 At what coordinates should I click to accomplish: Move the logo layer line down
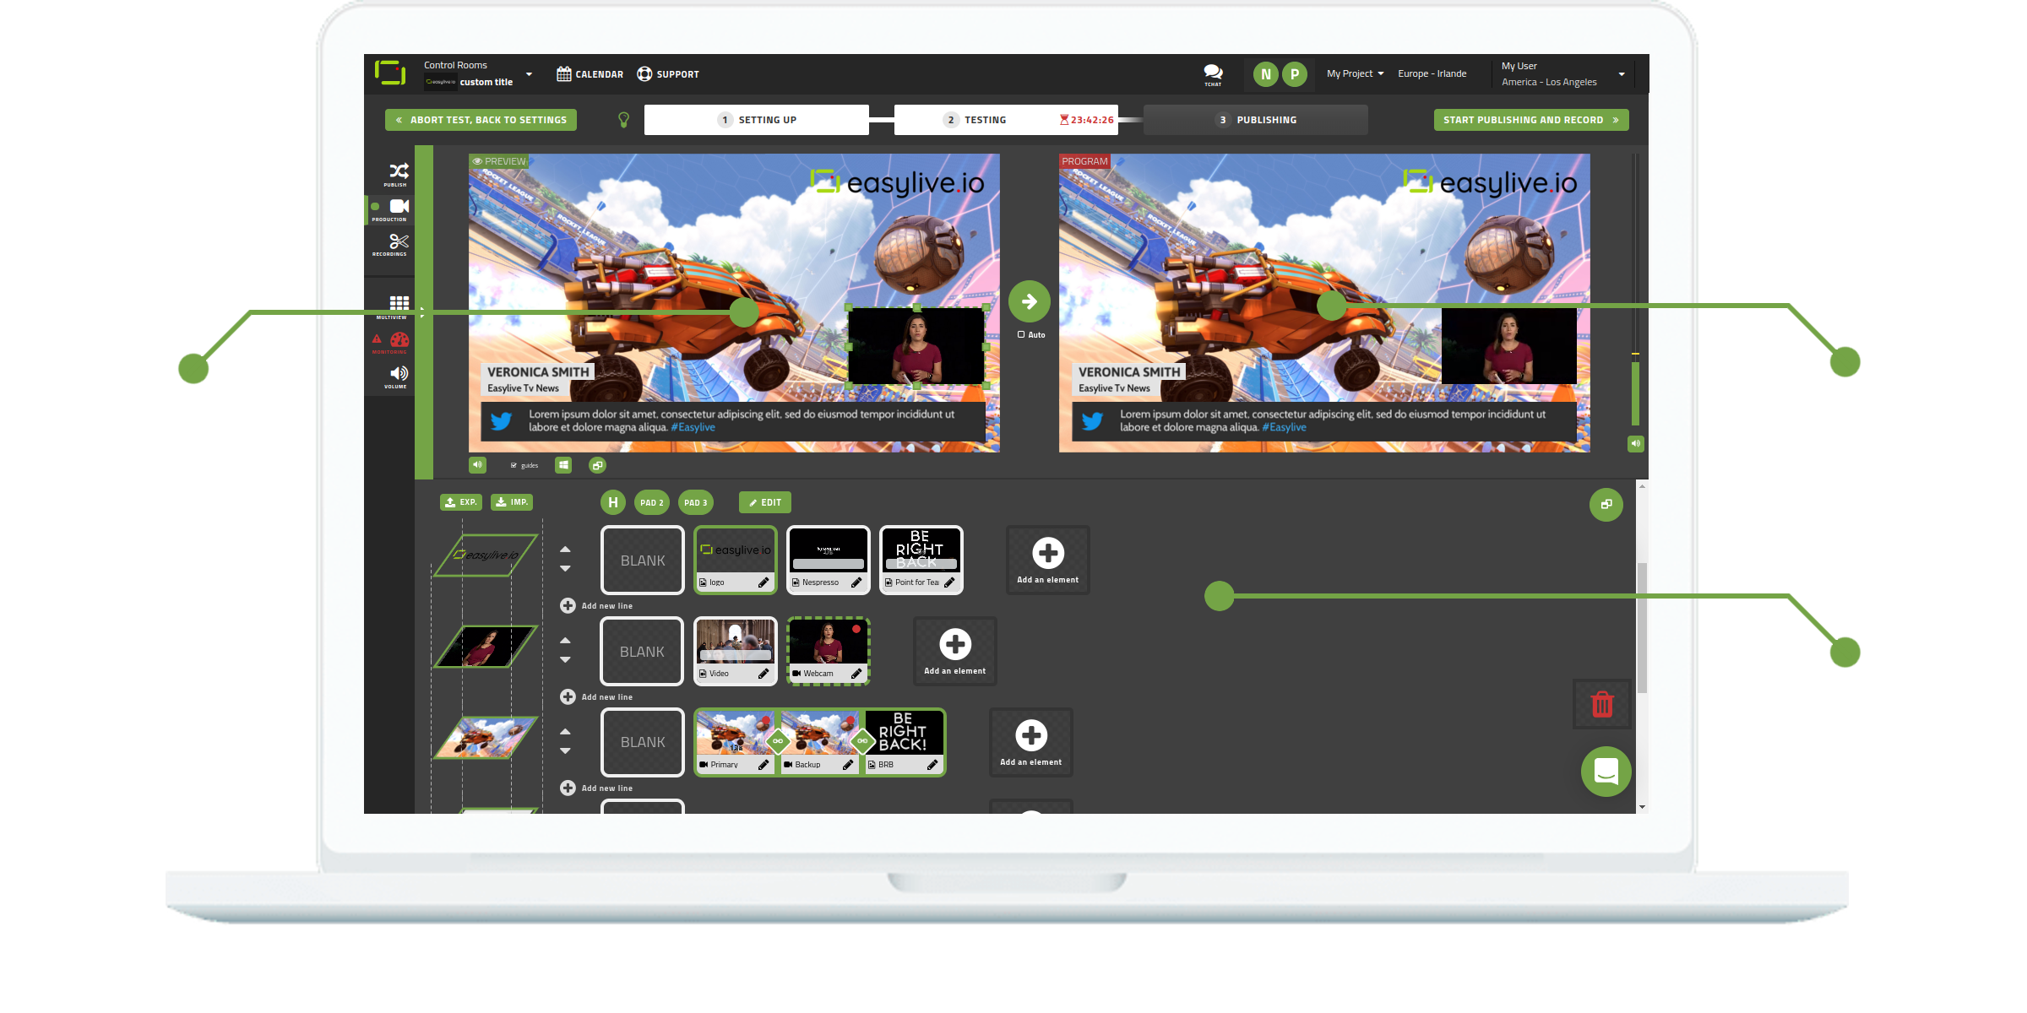click(565, 568)
